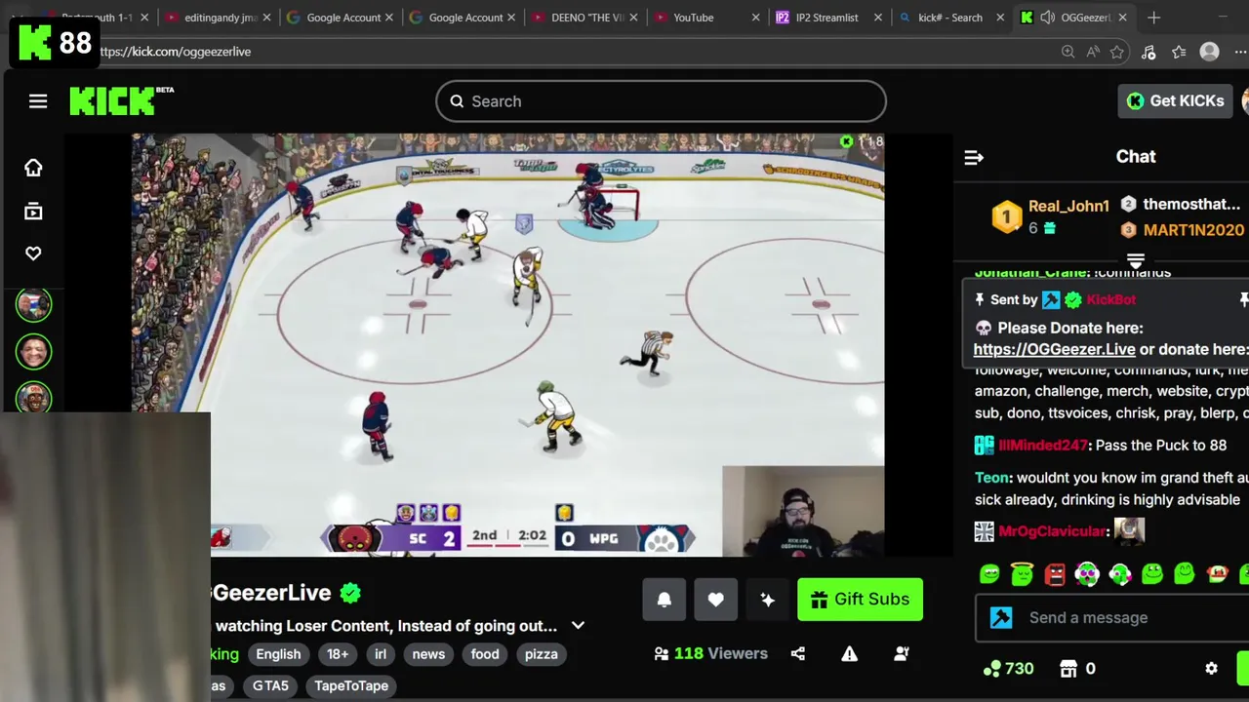Click the browser address bar URL
This screenshot has height=702, width=1249.
[176, 52]
